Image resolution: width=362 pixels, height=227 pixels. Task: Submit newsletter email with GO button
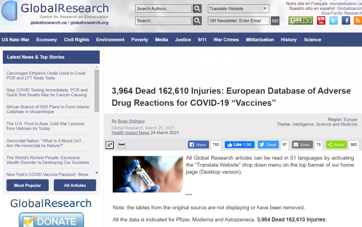point(275,21)
